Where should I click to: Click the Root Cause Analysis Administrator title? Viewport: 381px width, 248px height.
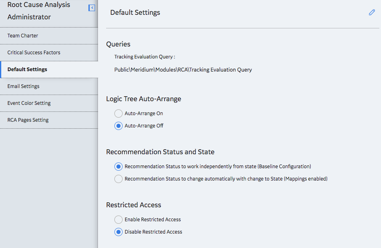[39, 11]
